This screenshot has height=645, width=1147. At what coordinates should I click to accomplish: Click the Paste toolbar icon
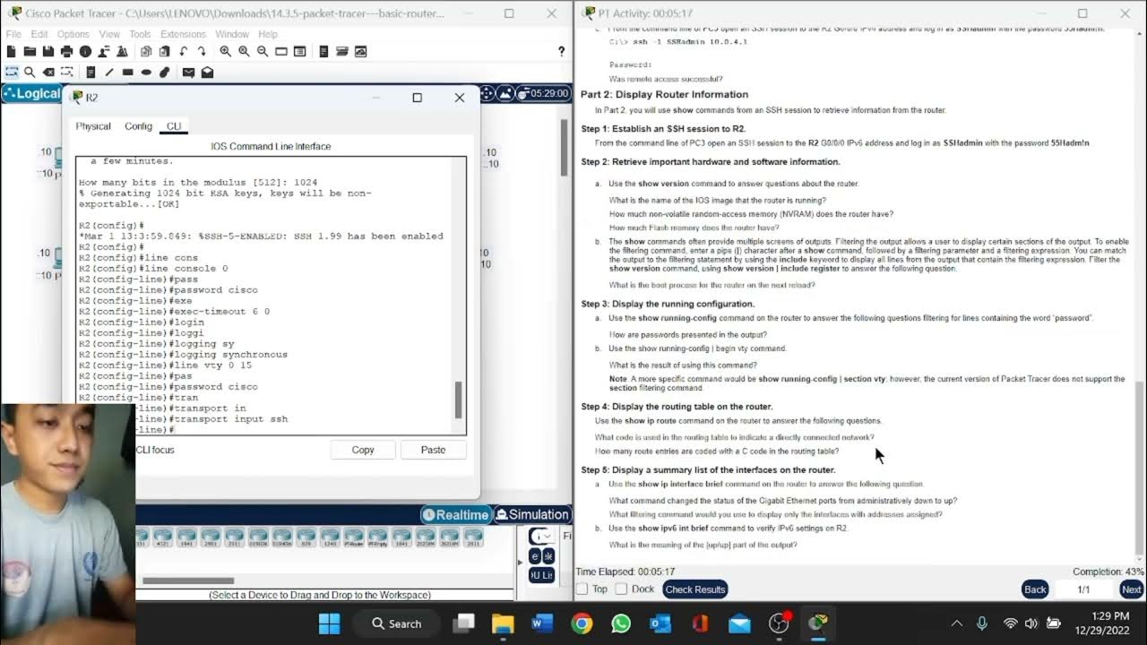click(164, 52)
